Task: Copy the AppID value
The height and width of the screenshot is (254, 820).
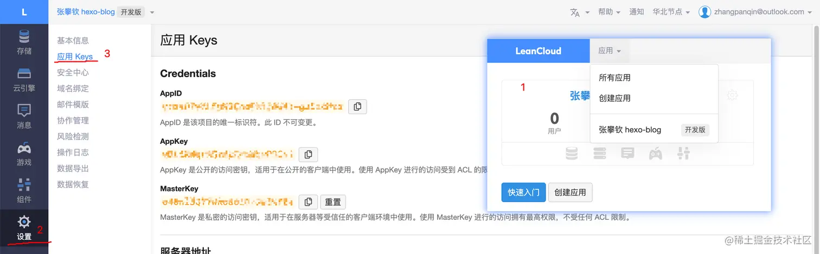Action: [357, 106]
